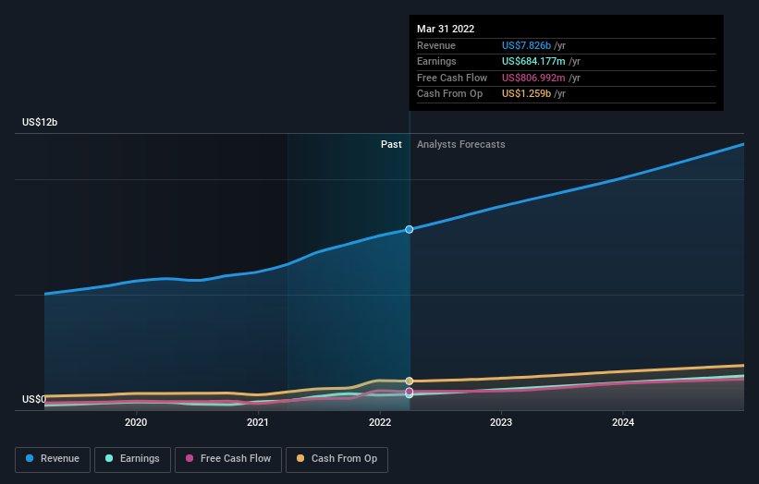Screen dimensions: 759x484
Task: Click the 2020 x-axis label
Action: point(136,422)
